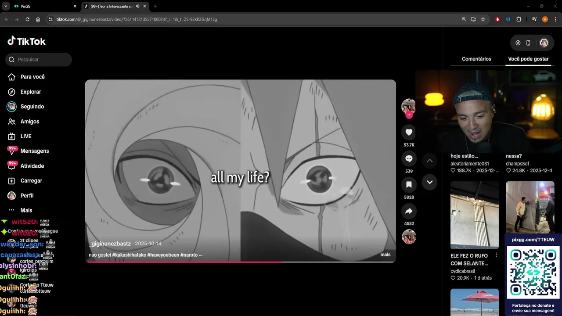The image size is (562, 316).
Task: Follow creator with red plus badge
Action: pos(409,115)
